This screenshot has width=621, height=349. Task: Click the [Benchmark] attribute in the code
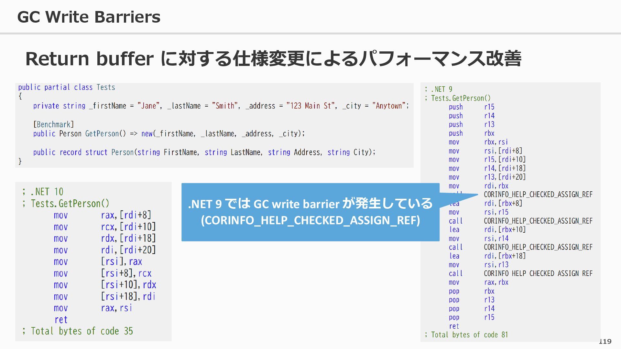tap(54, 124)
